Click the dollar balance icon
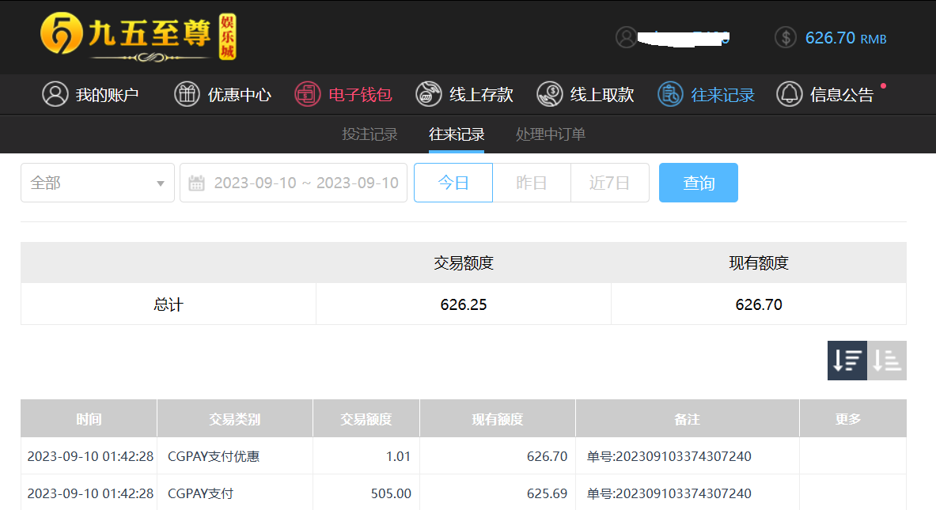The height and width of the screenshot is (510, 936). tap(786, 38)
